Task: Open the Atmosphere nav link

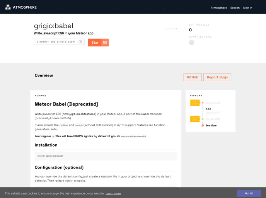Action: click(218, 8)
